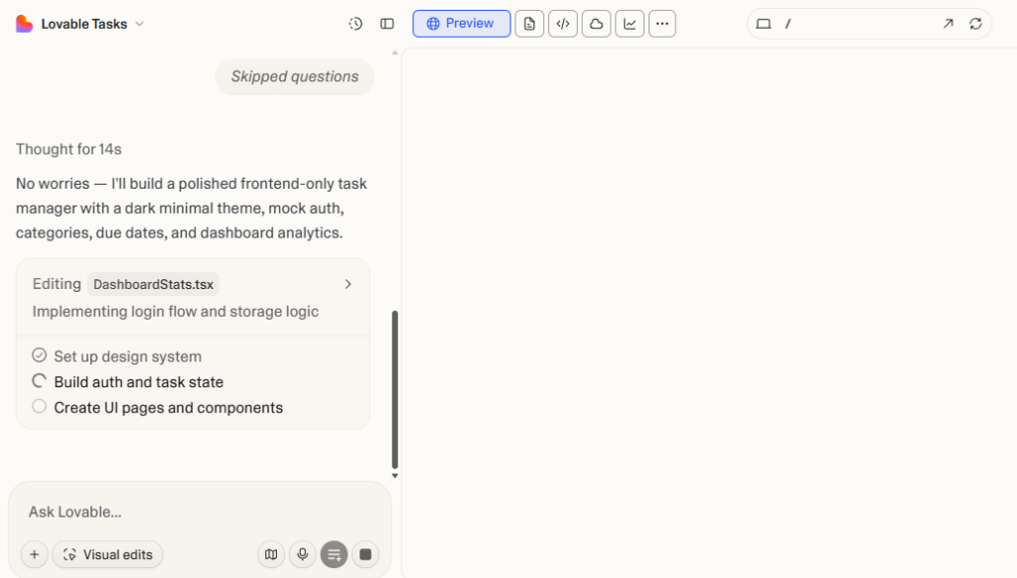Expand the Thought for 14s reasoning
The height and width of the screenshot is (578, 1017).
(68, 149)
